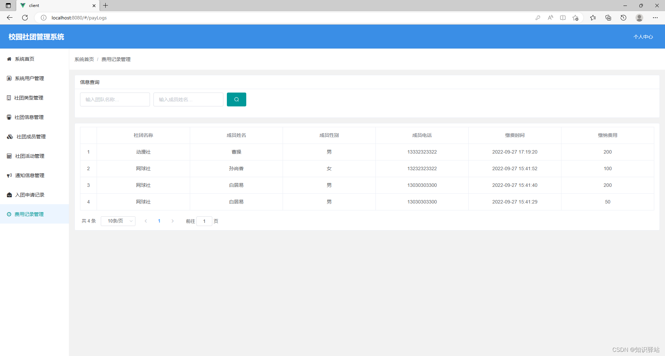Image resolution: width=665 pixels, height=356 pixels.
Task: Click the fee value 50
Action: coord(608,202)
